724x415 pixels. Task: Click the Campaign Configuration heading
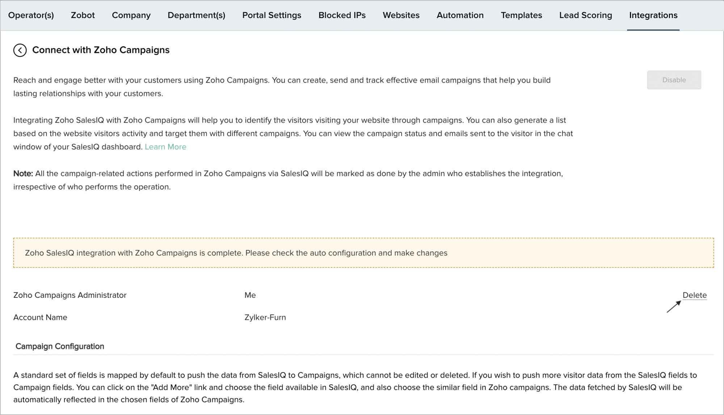[60, 346]
